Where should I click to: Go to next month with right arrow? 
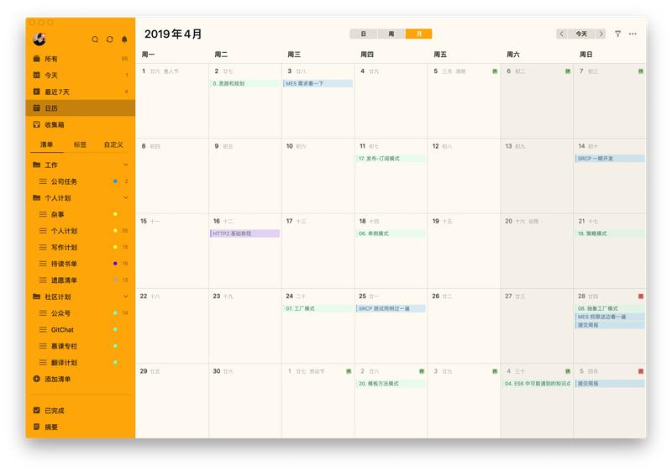(601, 34)
